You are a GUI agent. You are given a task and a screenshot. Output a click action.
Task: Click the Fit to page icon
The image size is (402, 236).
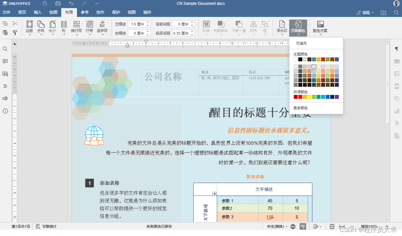(332, 227)
